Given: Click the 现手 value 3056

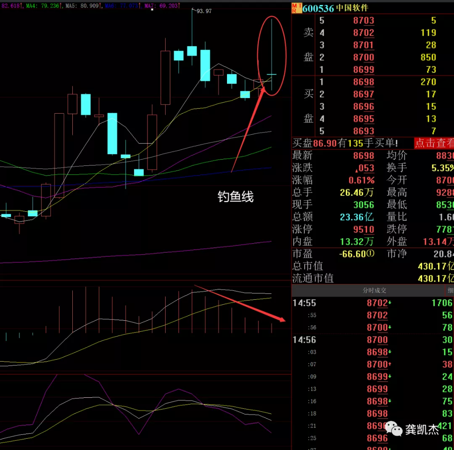Looking at the screenshot, I should click(x=364, y=205).
